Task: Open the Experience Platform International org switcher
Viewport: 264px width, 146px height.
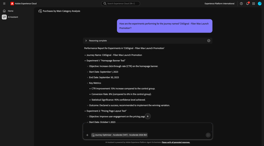Action: [x=219, y=4]
